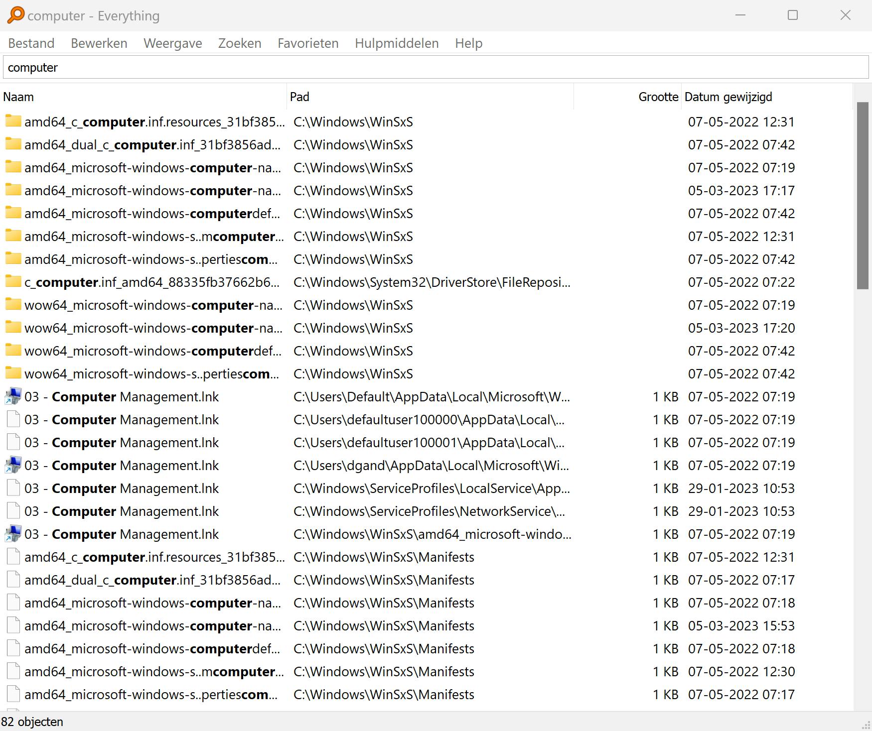
Task: Click file icon of Computer Management in defaultuser100000 row
Action: tap(13, 419)
